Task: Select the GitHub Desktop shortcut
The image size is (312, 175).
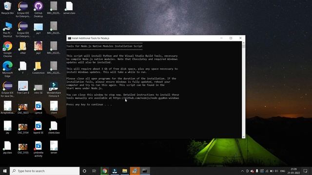Action: click(x=38, y=9)
